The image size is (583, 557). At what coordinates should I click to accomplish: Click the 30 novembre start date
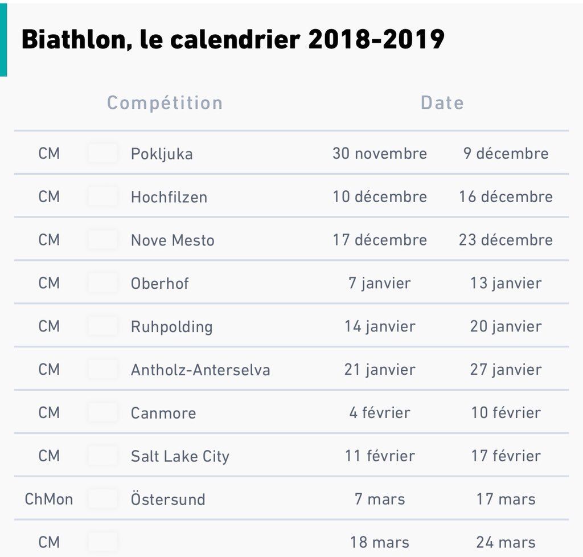point(380,154)
